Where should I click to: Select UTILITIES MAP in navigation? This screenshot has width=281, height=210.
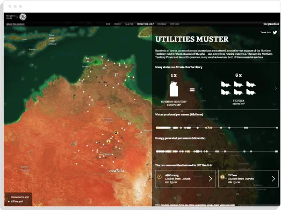(145, 24)
